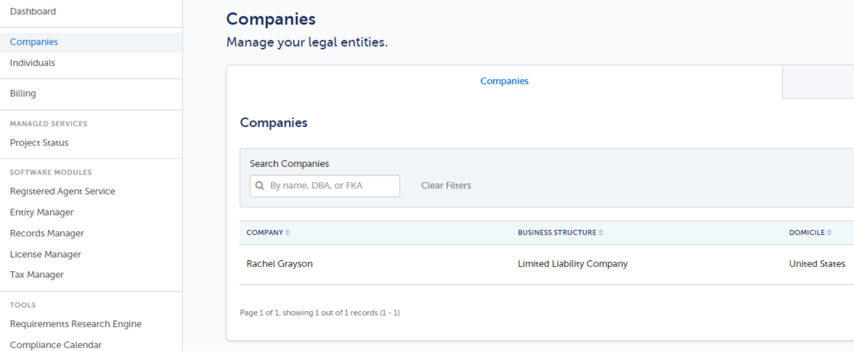854x351 pixels.
Task: Open the Billing section
Action: 23,93
